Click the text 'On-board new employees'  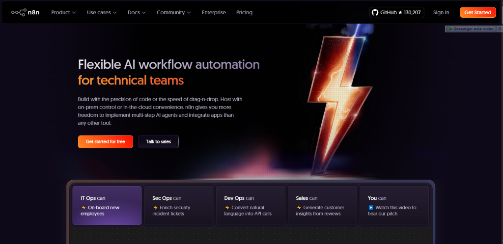100,211
